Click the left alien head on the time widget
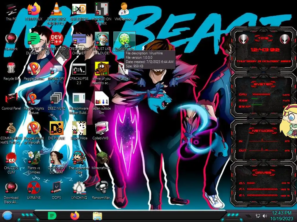The height and width of the screenshot is (222, 297). point(243,39)
